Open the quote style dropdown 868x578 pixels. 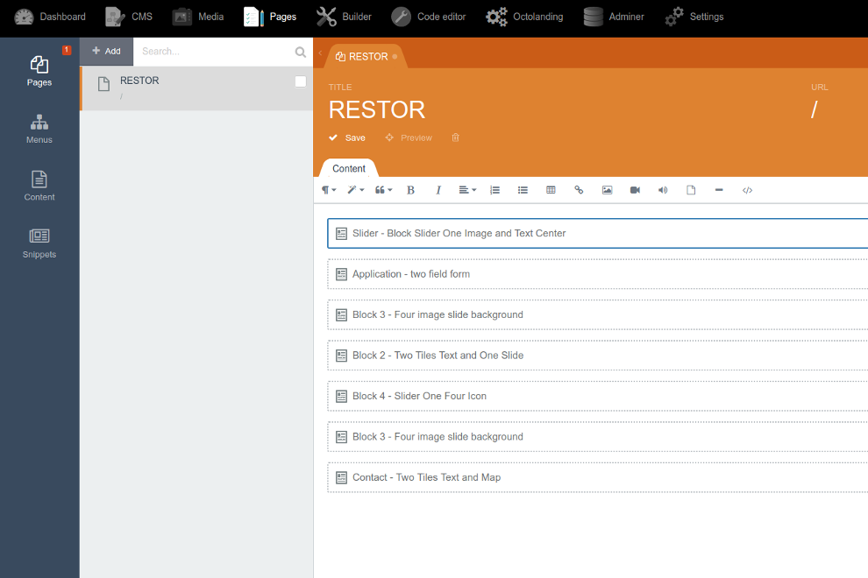[x=384, y=190]
